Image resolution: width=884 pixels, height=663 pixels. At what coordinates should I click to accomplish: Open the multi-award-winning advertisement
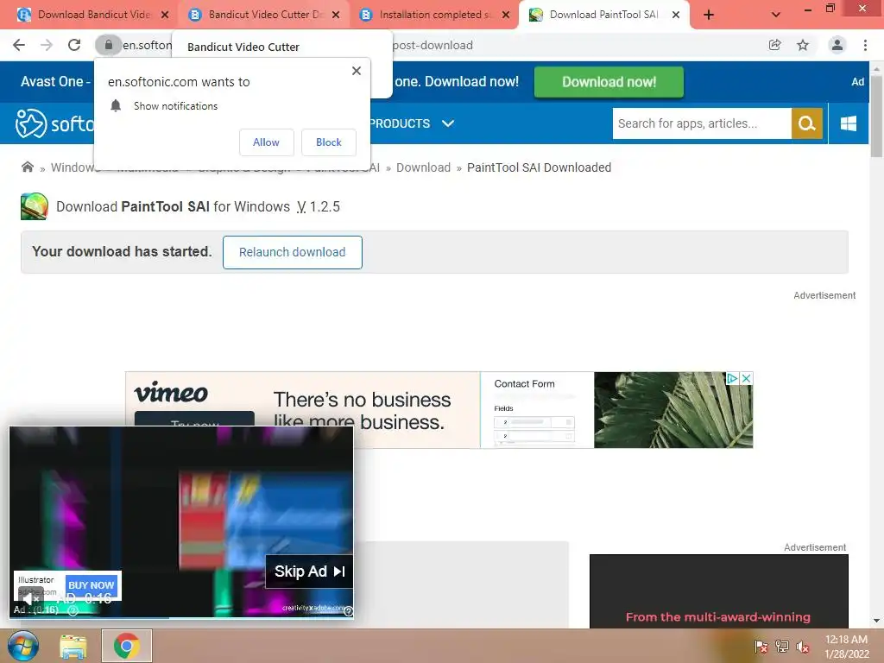719,590
